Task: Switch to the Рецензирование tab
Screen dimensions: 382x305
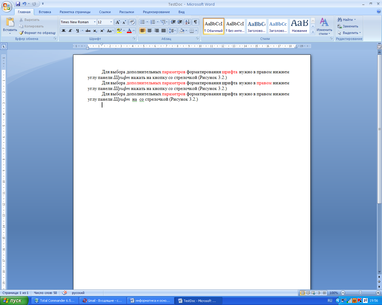Action: (156, 12)
